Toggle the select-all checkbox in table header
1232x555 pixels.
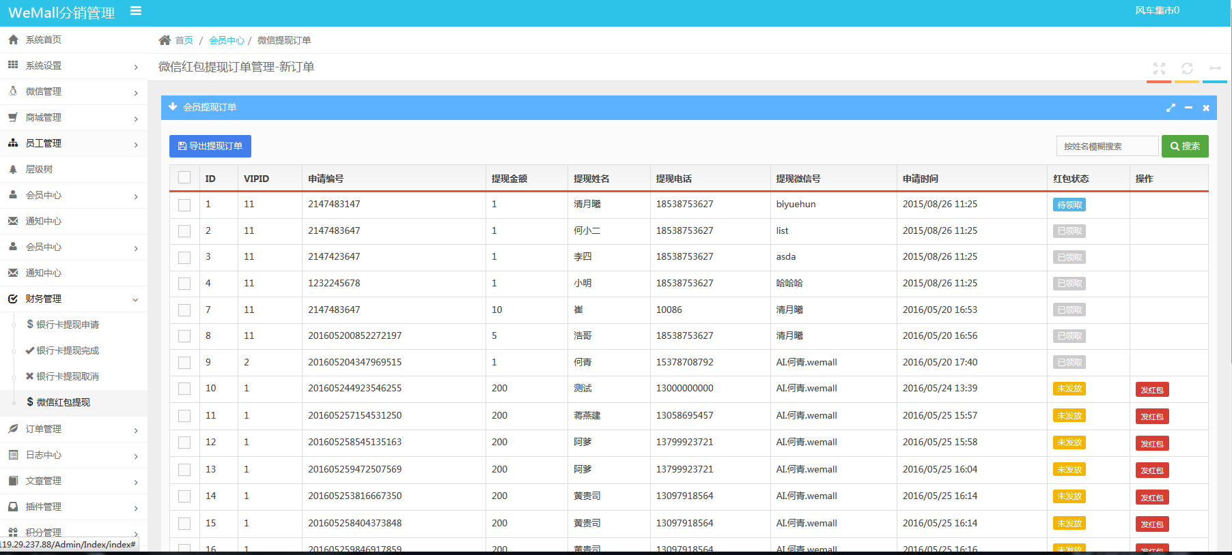point(184,178)
